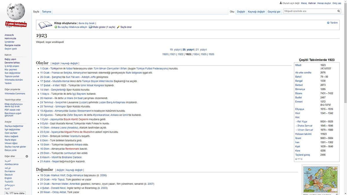
Task: Open the Geçmişi gör tab
Action: (x=274, y=12)
